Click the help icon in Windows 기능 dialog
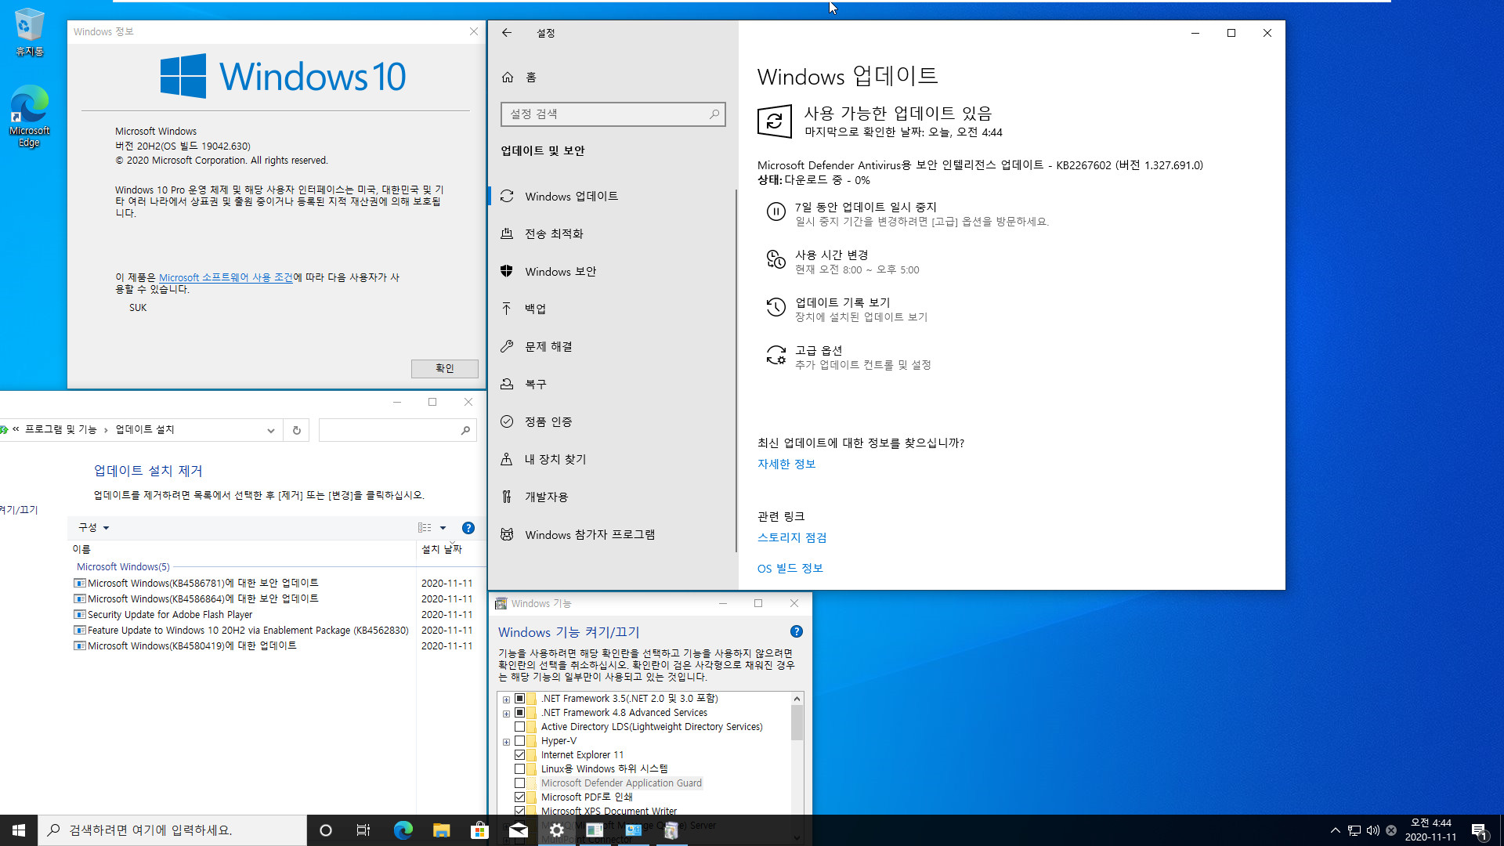Viewport: 1504px width, 846px height. point(796,631)
